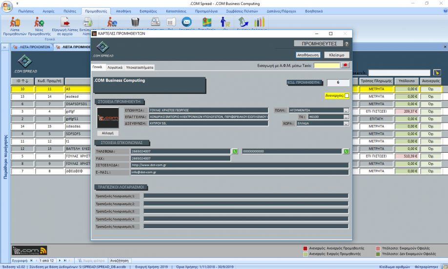Select the ΛΙΣΤΑ ΠΡΟΙΟΝΤΩΝ document tab
The height and width of the screenshot is (269, 448).
pos(32,47)
